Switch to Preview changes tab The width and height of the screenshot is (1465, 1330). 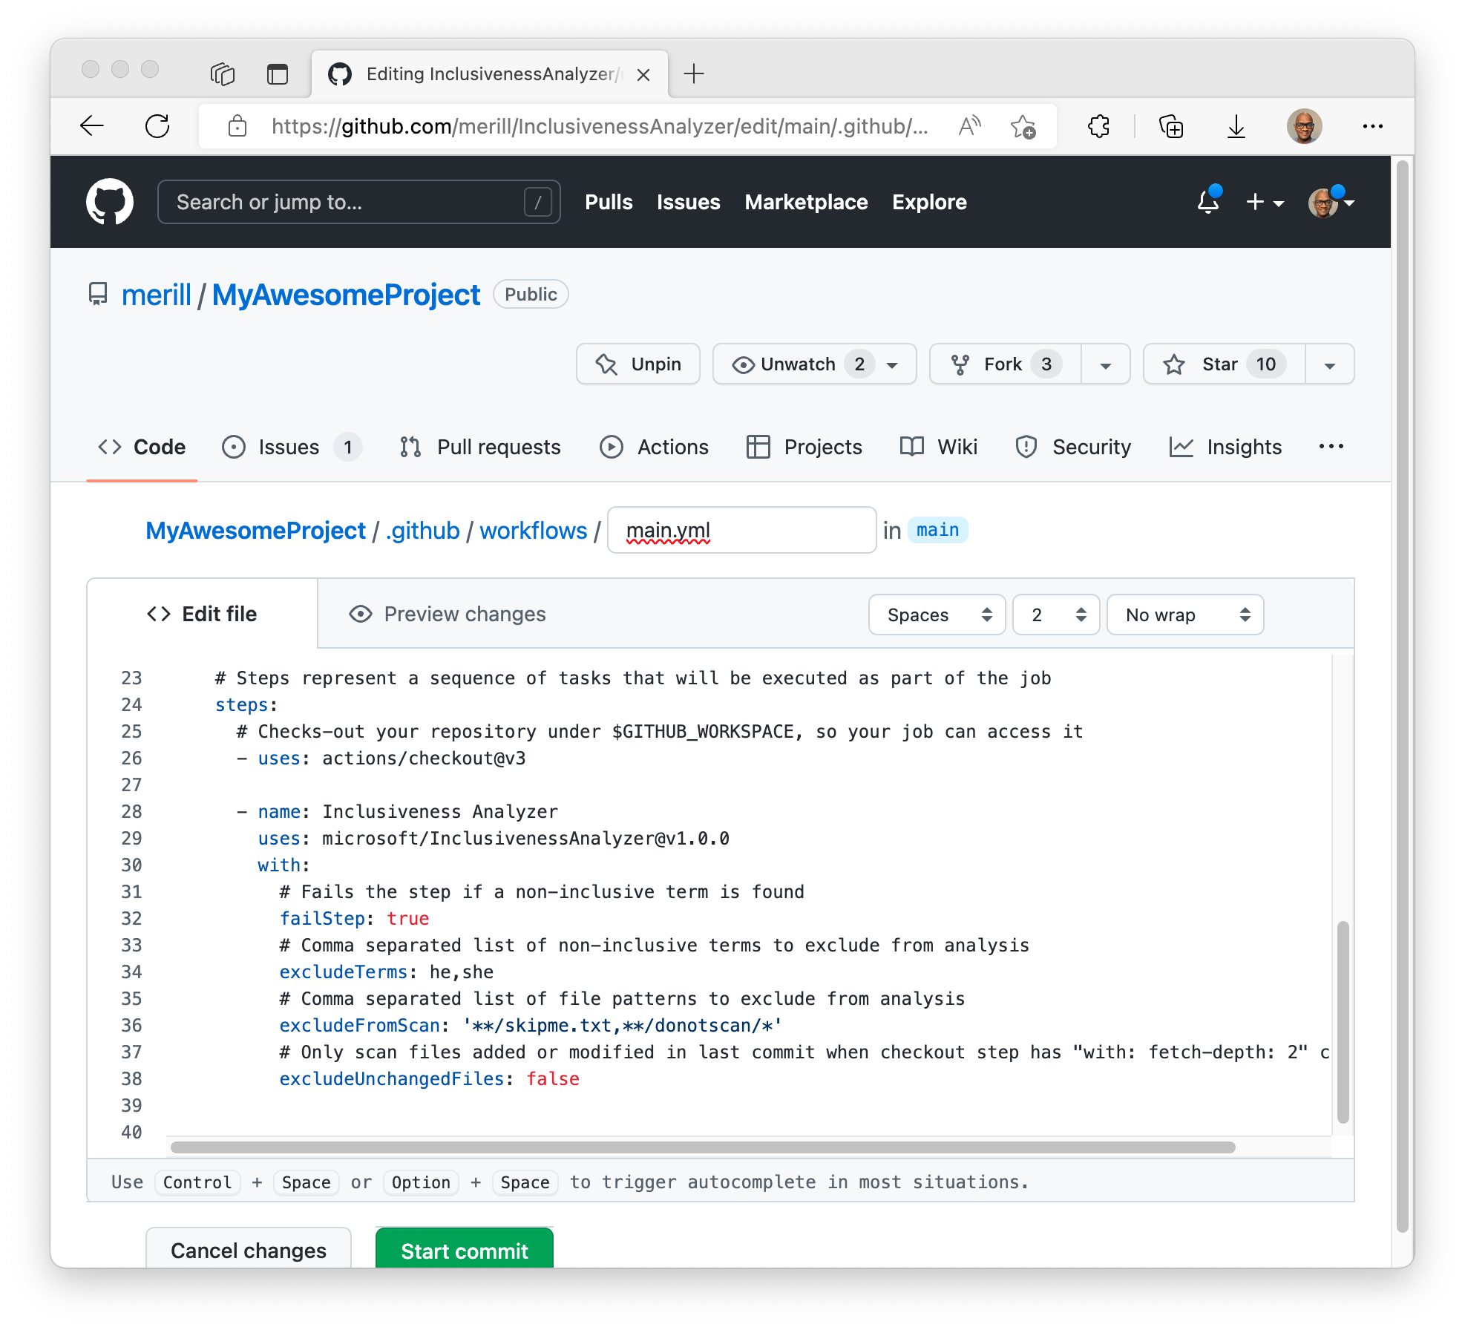pyautogui.click(x=448, y=614)
